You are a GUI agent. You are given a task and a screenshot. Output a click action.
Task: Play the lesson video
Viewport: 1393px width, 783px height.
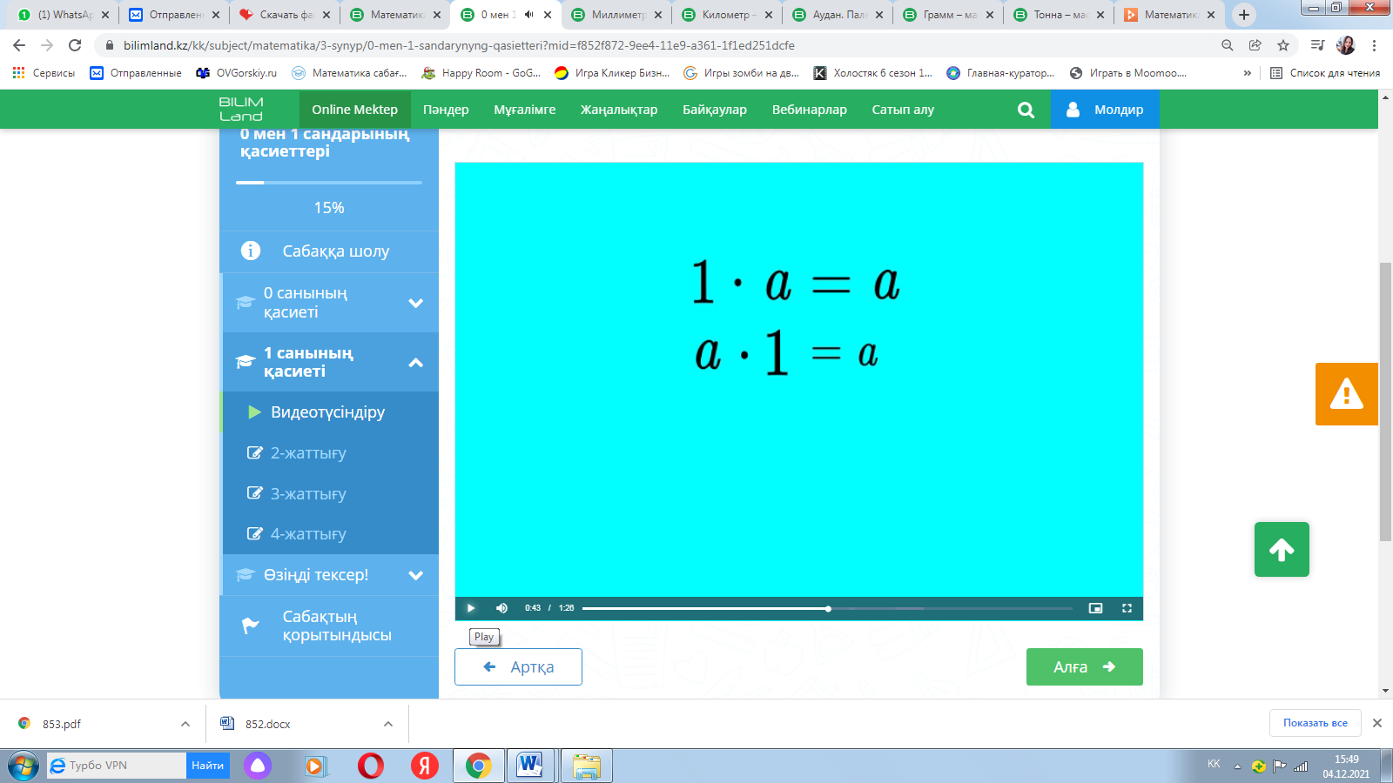(471, 608)
